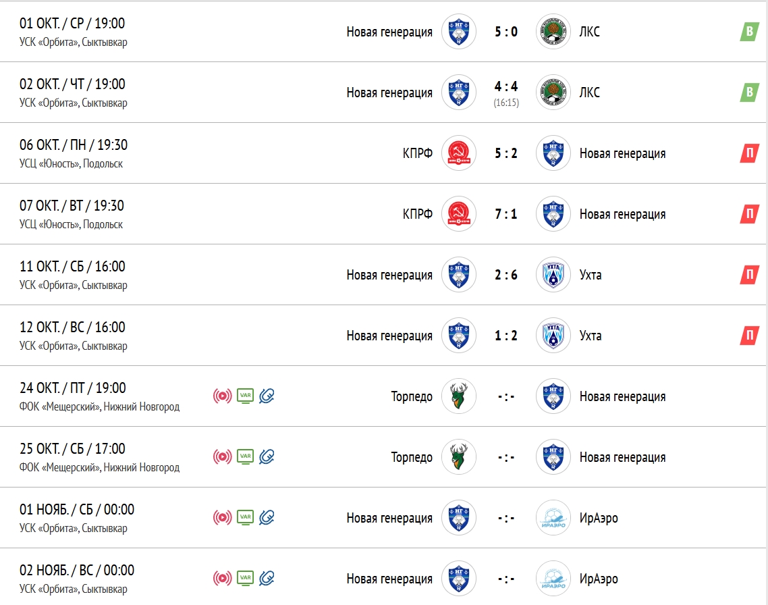This screenshot has width=768, height=605.
Task: Click Torpedo deer logo in 25 Oct match
Action: [459, 457]
